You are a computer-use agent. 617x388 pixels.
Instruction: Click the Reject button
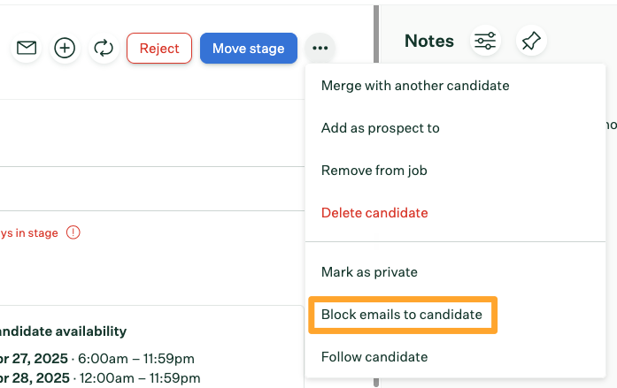159,49
